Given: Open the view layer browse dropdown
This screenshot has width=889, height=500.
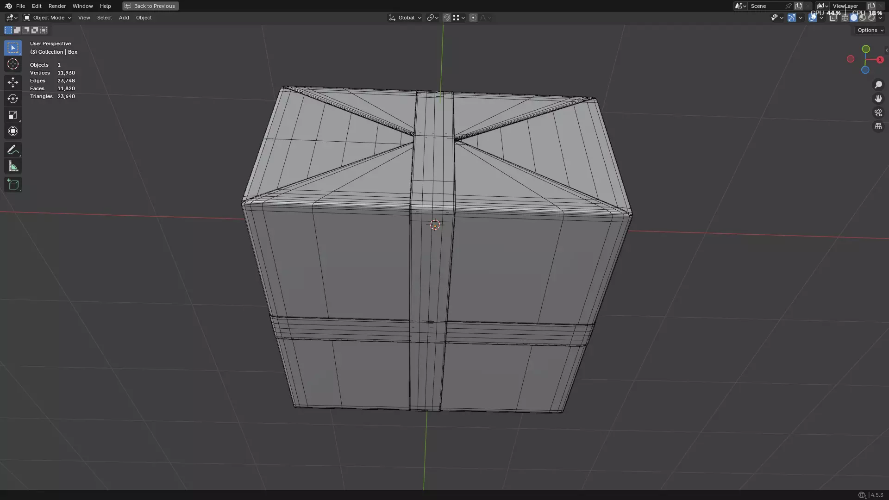Looking at the screenshot, I should click(823, 6).
